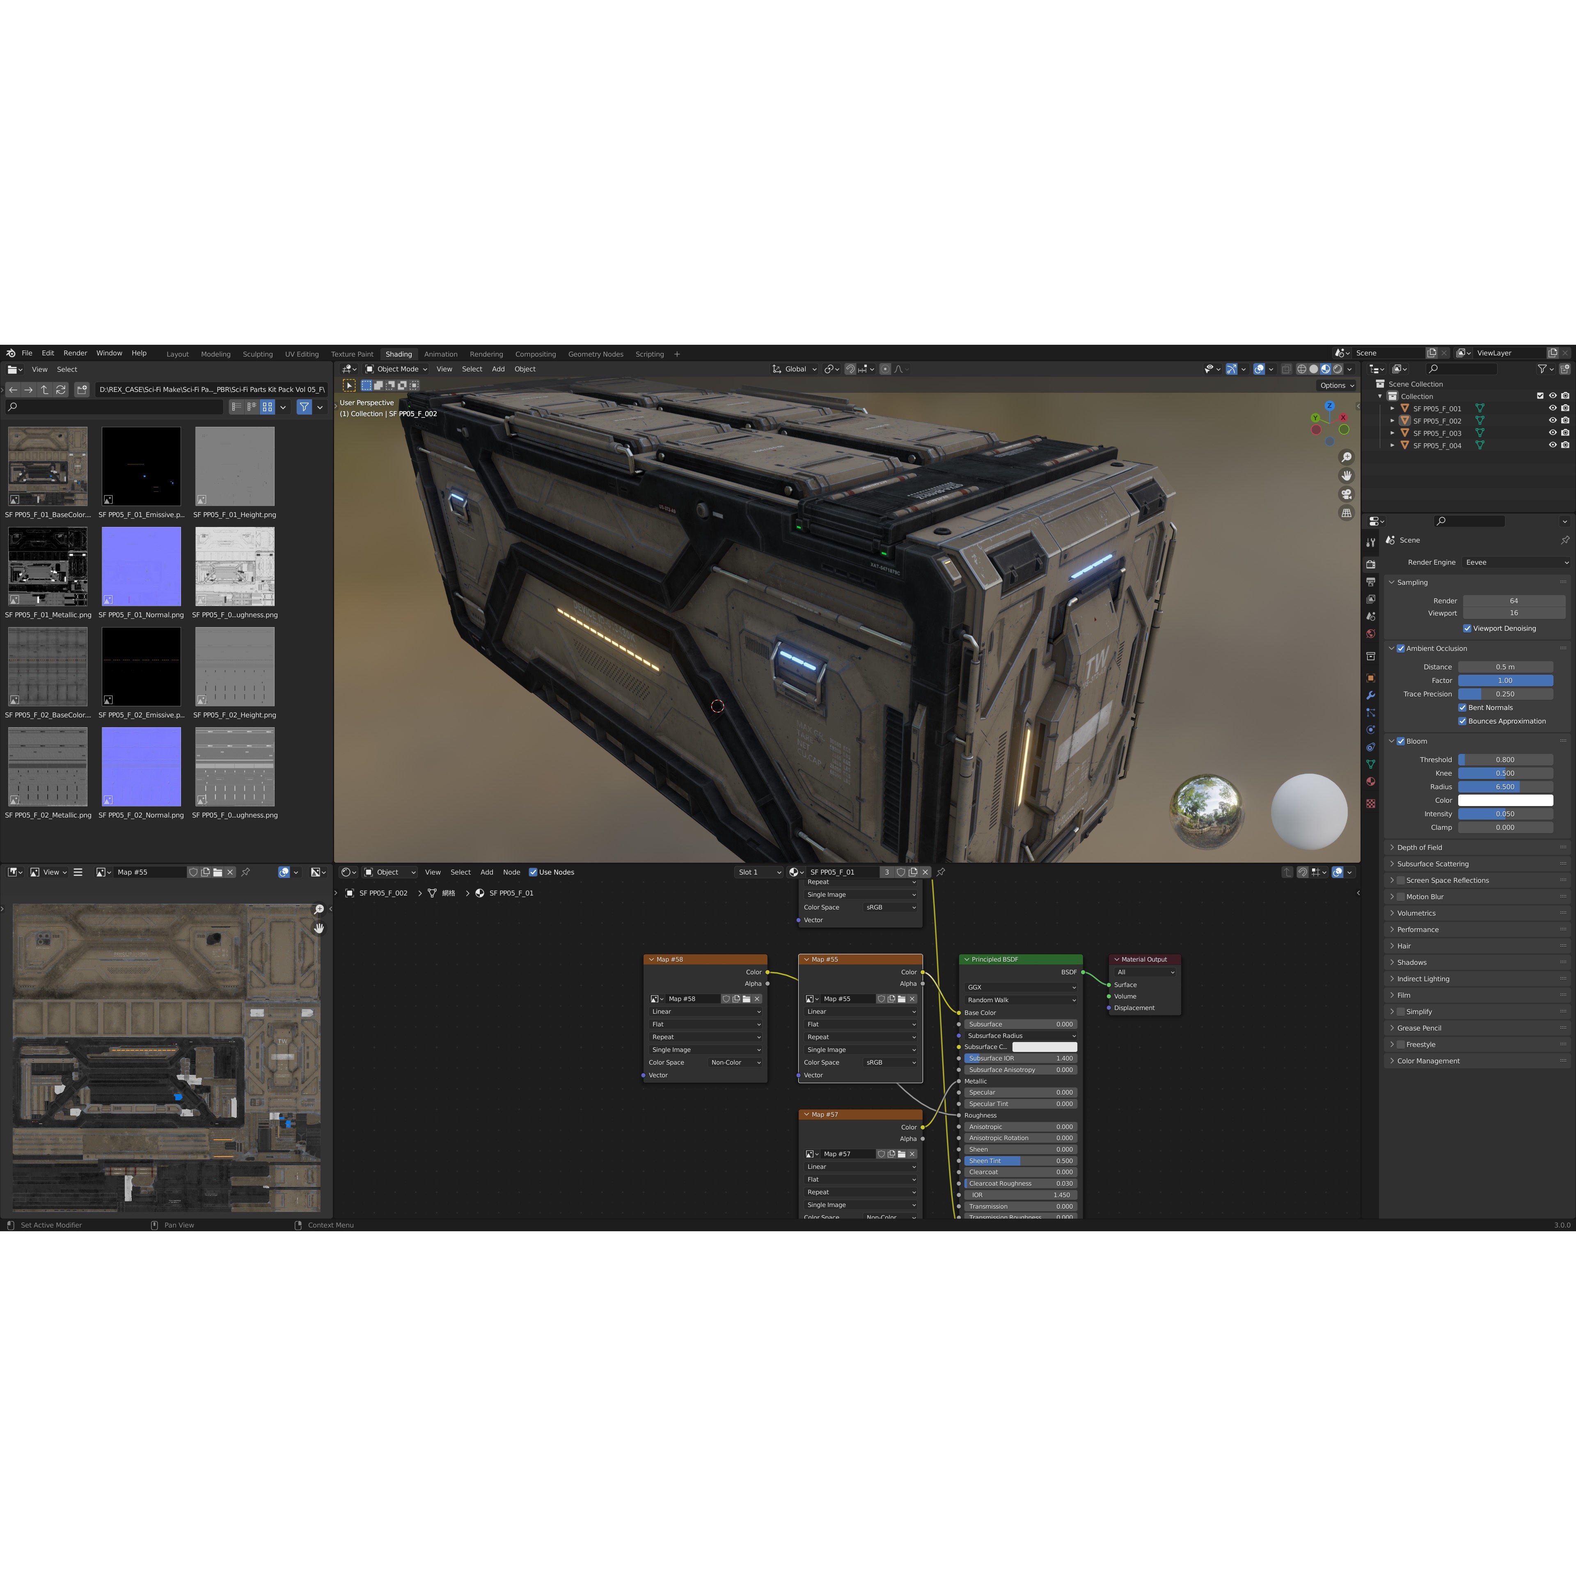1576x1576 pixels.
Task: Switch file browser to thumbnail display
Action: pos(267,406)
